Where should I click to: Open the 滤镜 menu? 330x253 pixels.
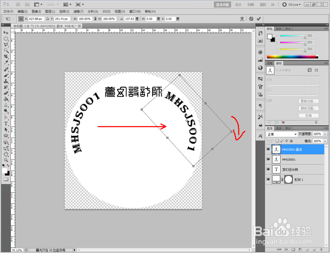tap(78, 11)
